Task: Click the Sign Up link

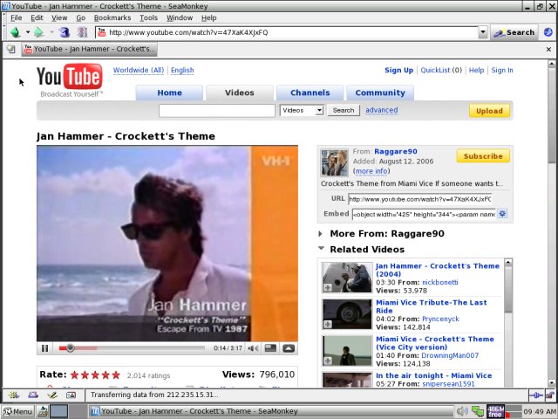Action: 398,70
